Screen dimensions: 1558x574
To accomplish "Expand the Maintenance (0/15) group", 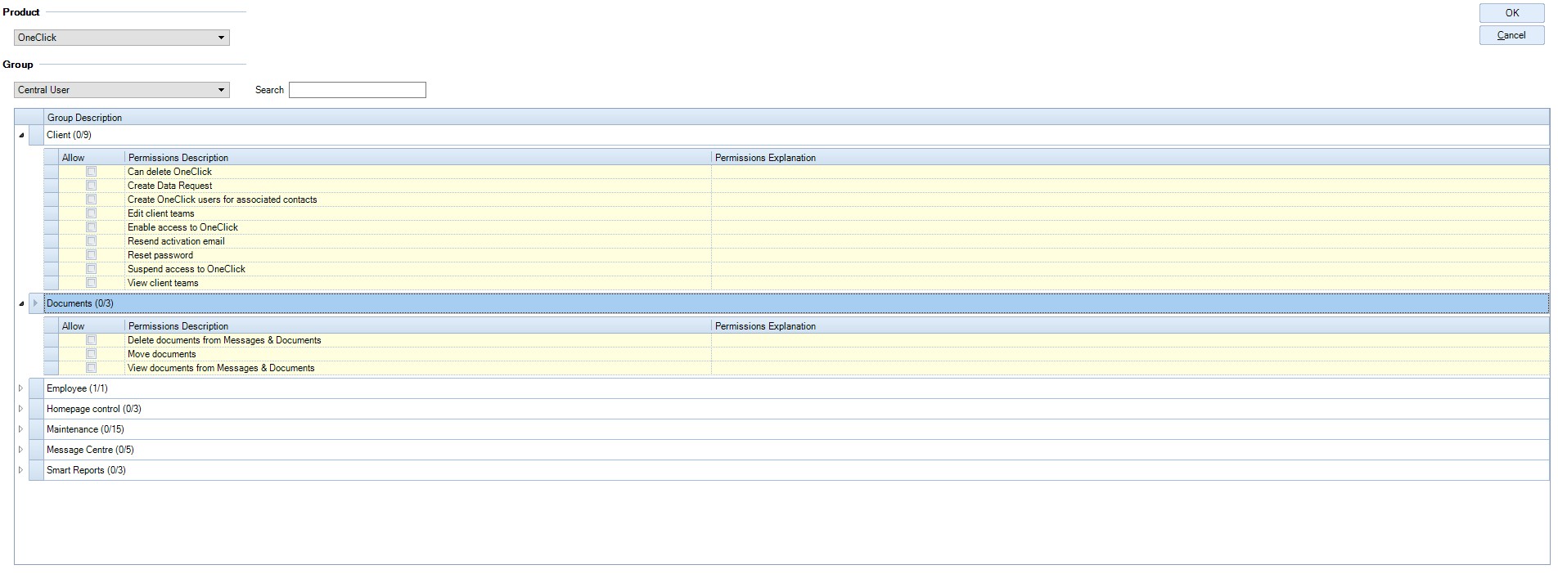I will 21,429.
